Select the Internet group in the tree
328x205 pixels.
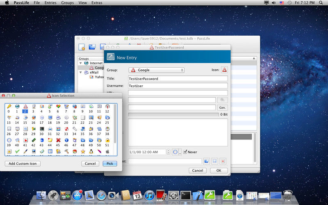(96, 63)
